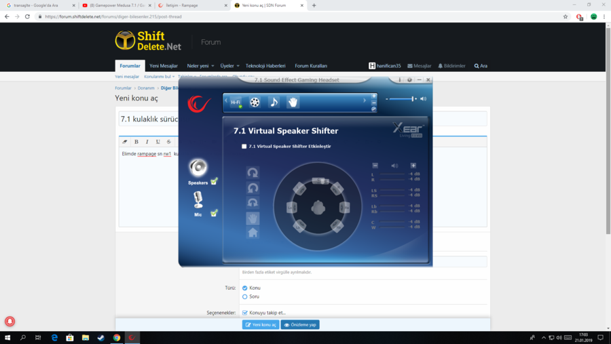Click the listener head in the center

click(x=318, y=207)
